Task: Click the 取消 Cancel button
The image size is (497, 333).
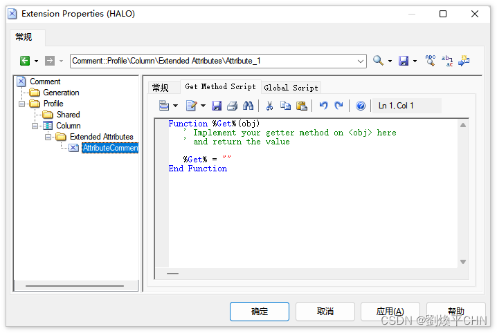Action: 325,312
